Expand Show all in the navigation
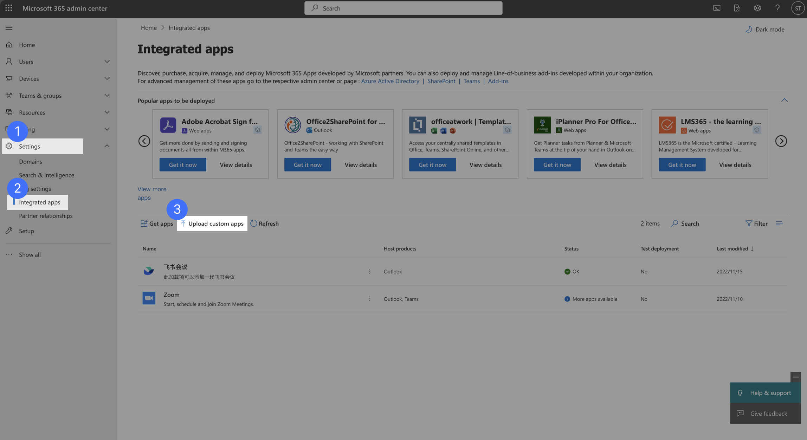 (30, 254)
